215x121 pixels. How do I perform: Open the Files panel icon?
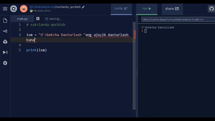pos(5,21)
